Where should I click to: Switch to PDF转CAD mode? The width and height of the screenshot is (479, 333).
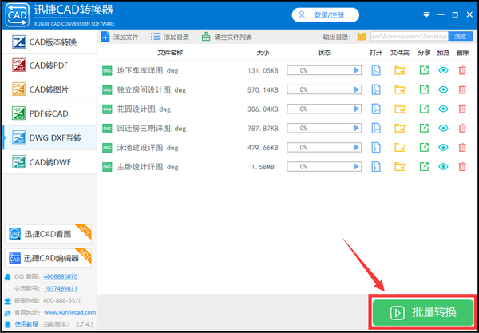[x=49, y=113]
